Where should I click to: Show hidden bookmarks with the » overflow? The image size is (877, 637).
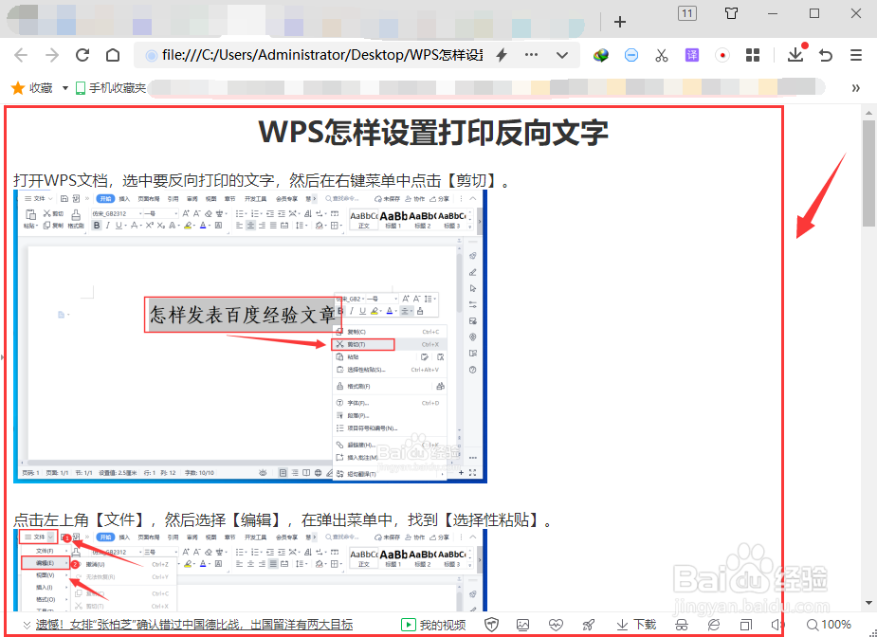tap(856, 88)
